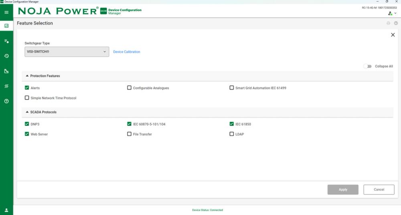401x215 pixels.
Task: Open the hamburger menu in sidebar
Action: (x=6, y=12)
